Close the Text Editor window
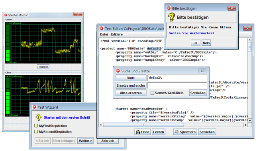 click(x=247, y=28)
